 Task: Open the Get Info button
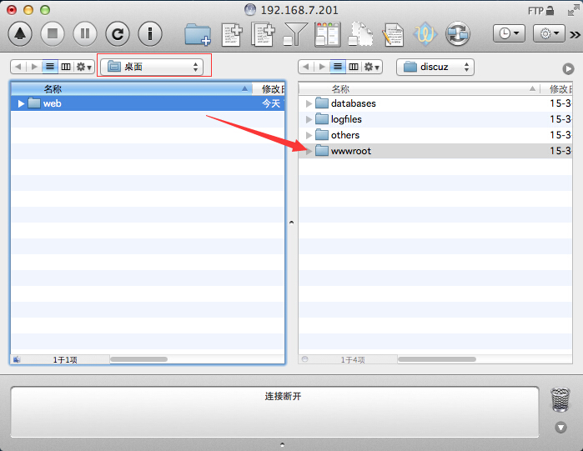[x=150, y=34]
